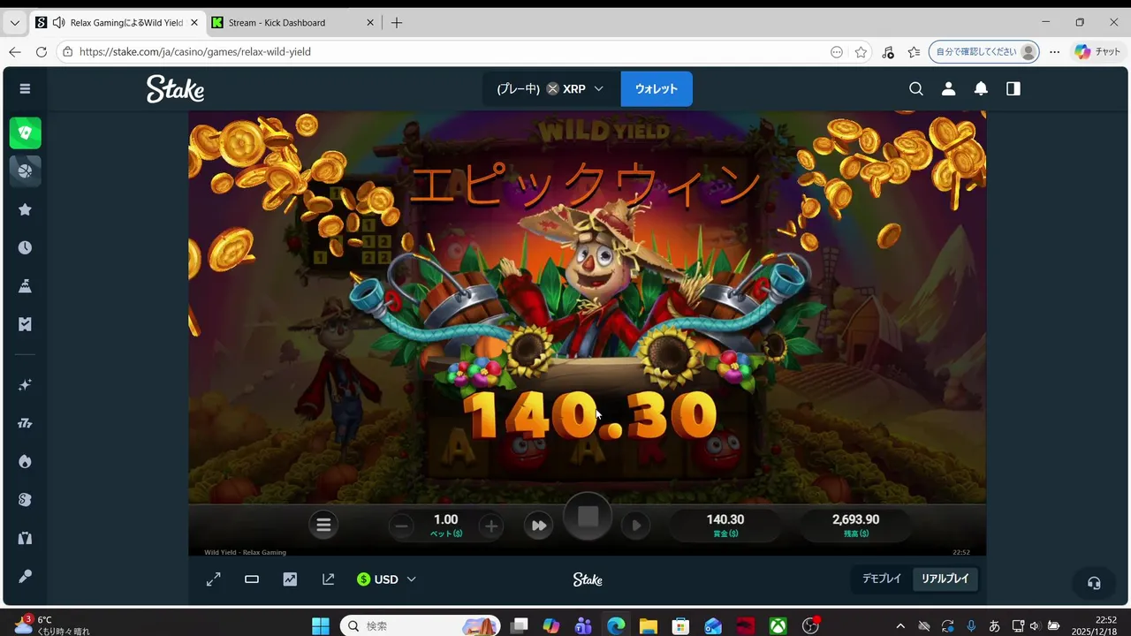This screenshot has width=1131, height=636.
Task: Pop out game window icon
Action: coord(329,579)
